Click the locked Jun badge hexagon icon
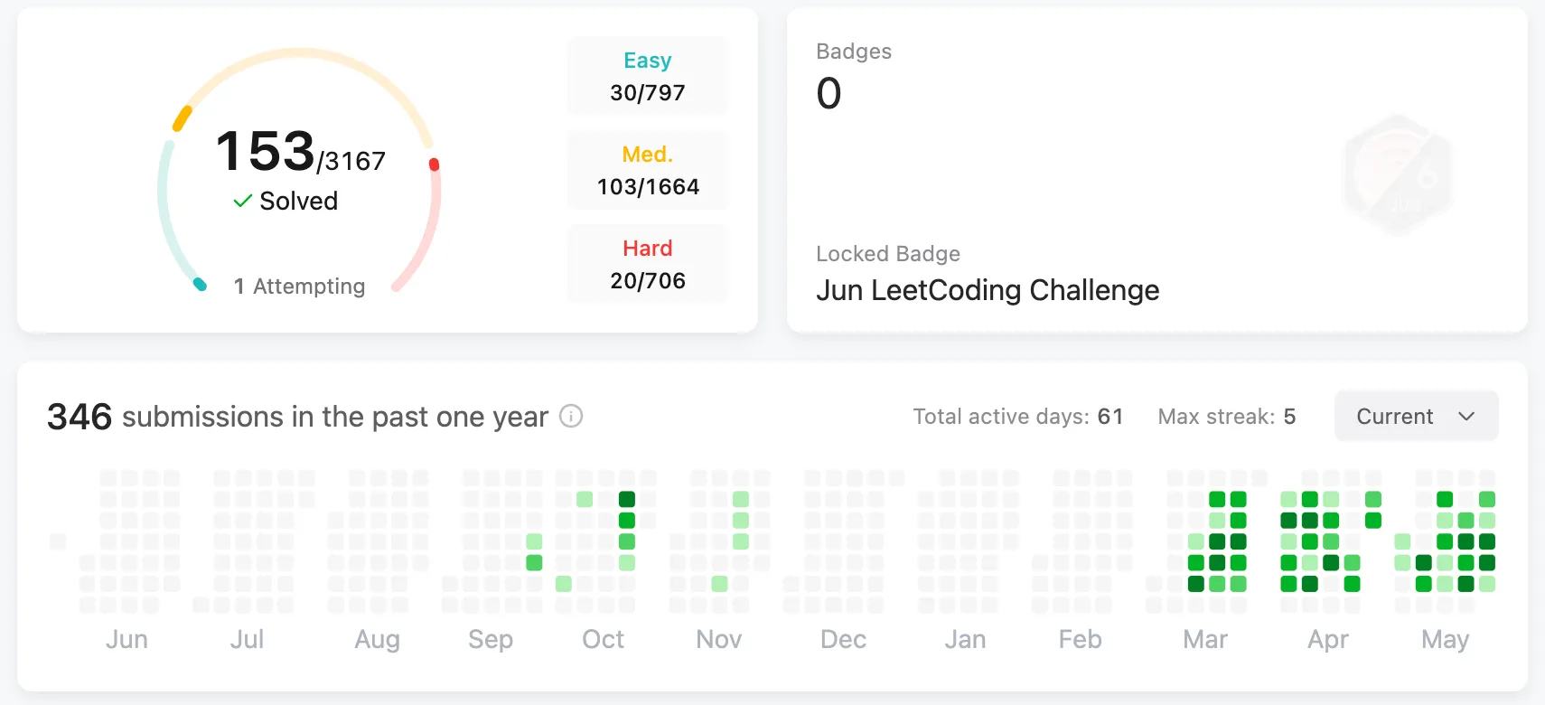This screenshot has width=1545, height=705. coord(1398,175)
